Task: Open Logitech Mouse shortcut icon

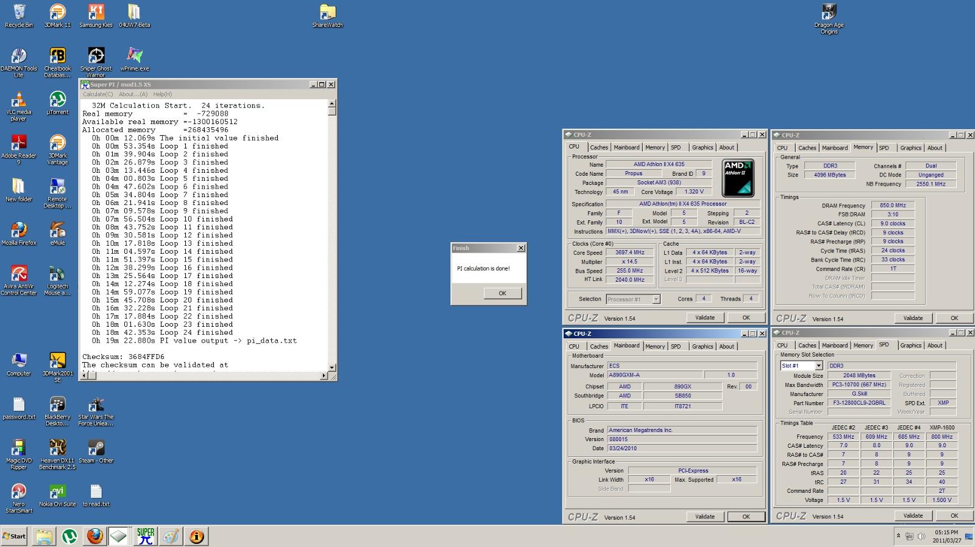Action: point(57,280)
